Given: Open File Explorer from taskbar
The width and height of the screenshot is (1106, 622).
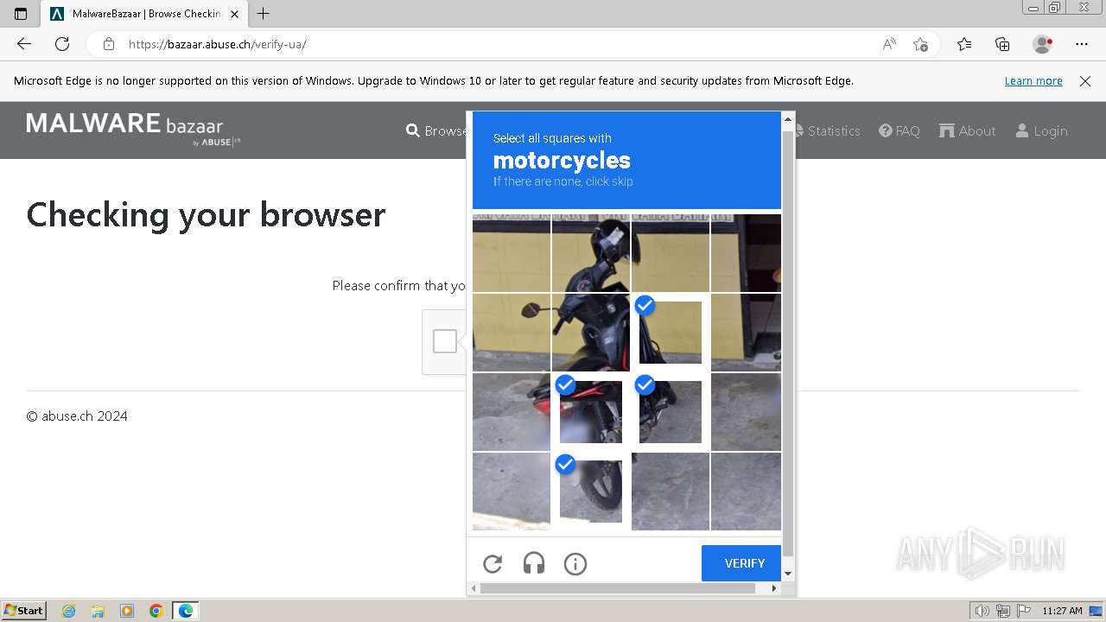Looking at the screenshot, I should click(x=98, y=611).
